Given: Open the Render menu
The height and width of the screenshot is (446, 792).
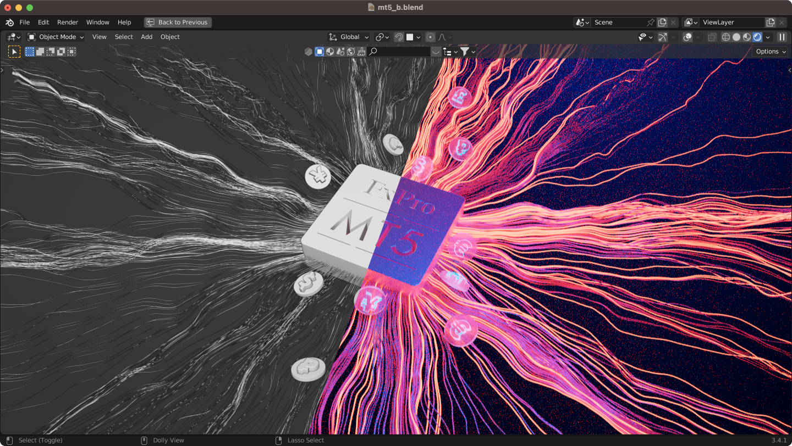Looking at the screenshot, I should point(68,22).
